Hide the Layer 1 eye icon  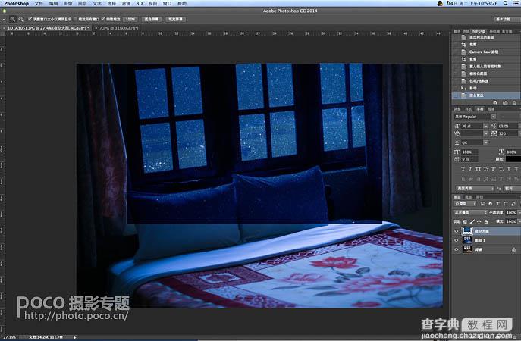(x=457, y=240)
